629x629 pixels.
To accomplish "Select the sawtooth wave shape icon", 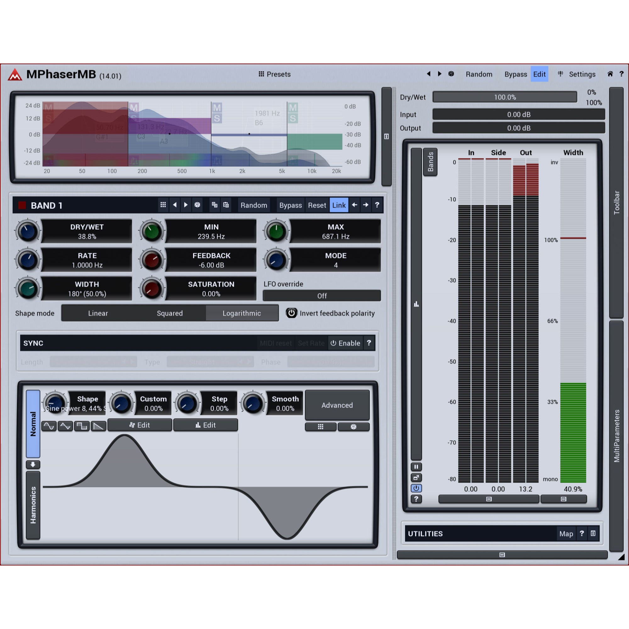I will (x=98, y=426).
